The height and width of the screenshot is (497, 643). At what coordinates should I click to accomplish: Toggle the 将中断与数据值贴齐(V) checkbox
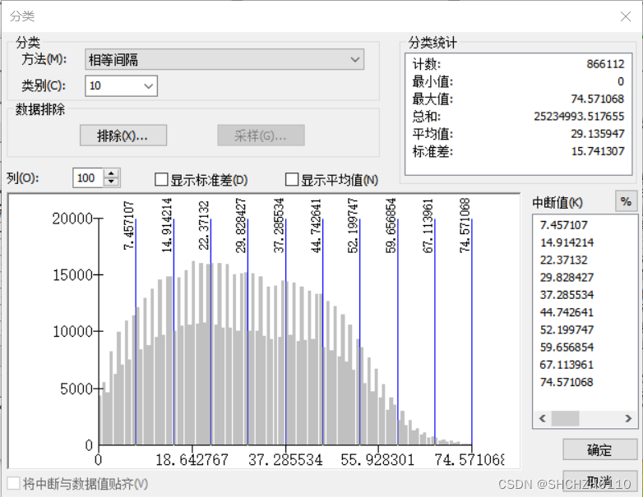click(x=13, y=483)
